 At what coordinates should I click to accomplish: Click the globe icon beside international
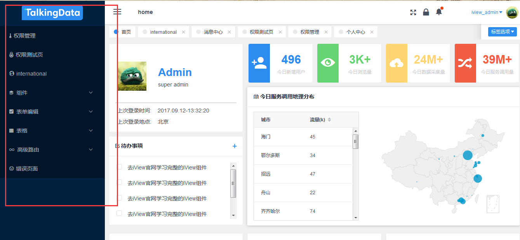pyautogui.click(x=12, y=74)
